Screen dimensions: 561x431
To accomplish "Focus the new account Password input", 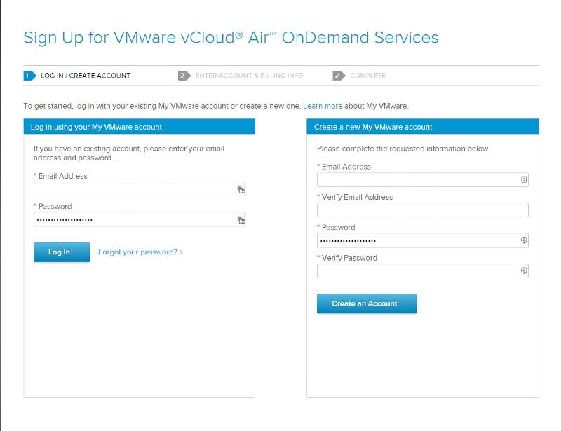I will [423, 240].
